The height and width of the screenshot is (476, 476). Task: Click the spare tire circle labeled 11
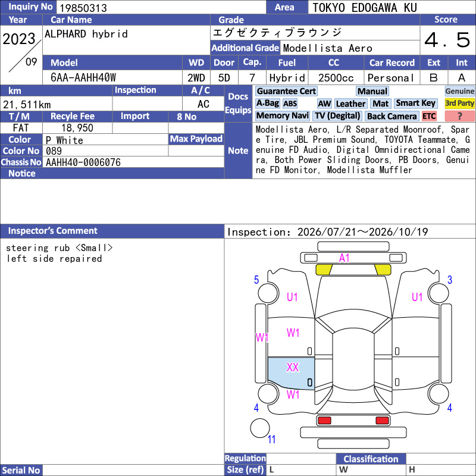pyautogui.click(x=260, y=428)
